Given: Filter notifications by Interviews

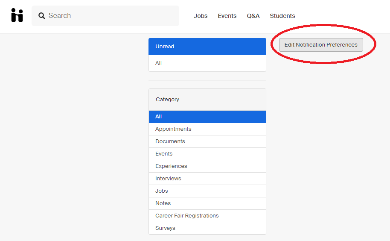Looking at the screenshot, I should [207, 179].
